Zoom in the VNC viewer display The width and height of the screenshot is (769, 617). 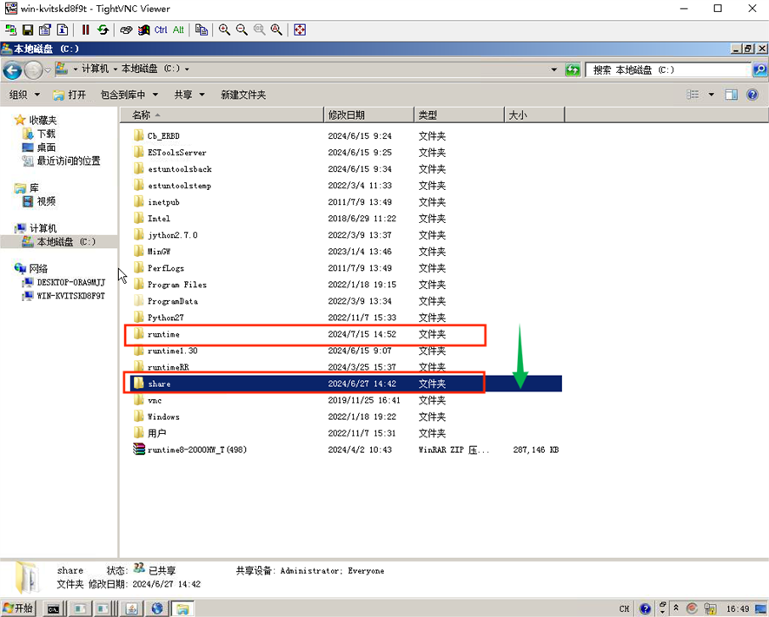(x=224, y=30)
